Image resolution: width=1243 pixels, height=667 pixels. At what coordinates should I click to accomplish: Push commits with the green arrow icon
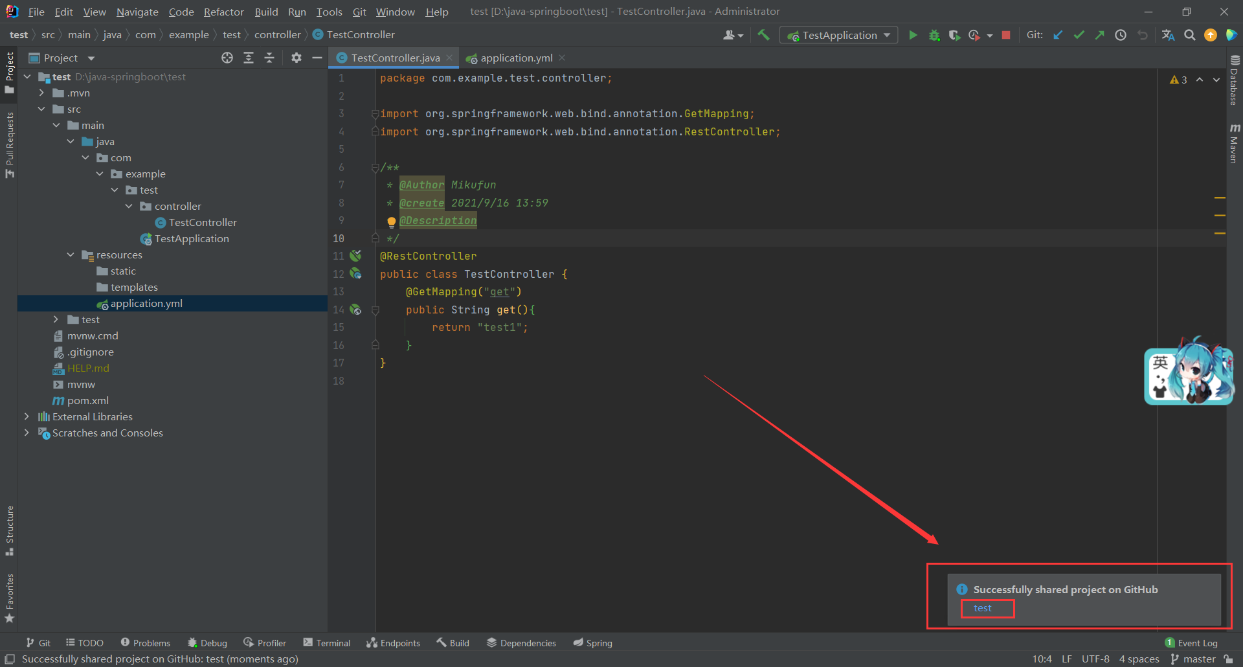[x=1099, y=35]
